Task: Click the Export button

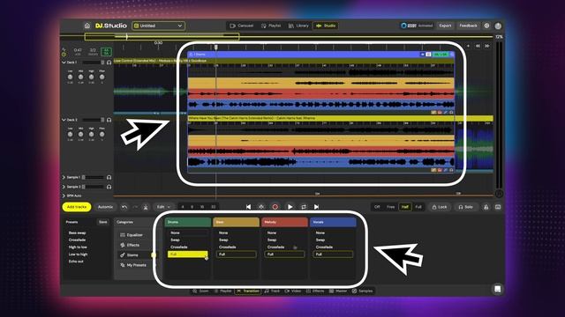Action: (x=445, y=26)
